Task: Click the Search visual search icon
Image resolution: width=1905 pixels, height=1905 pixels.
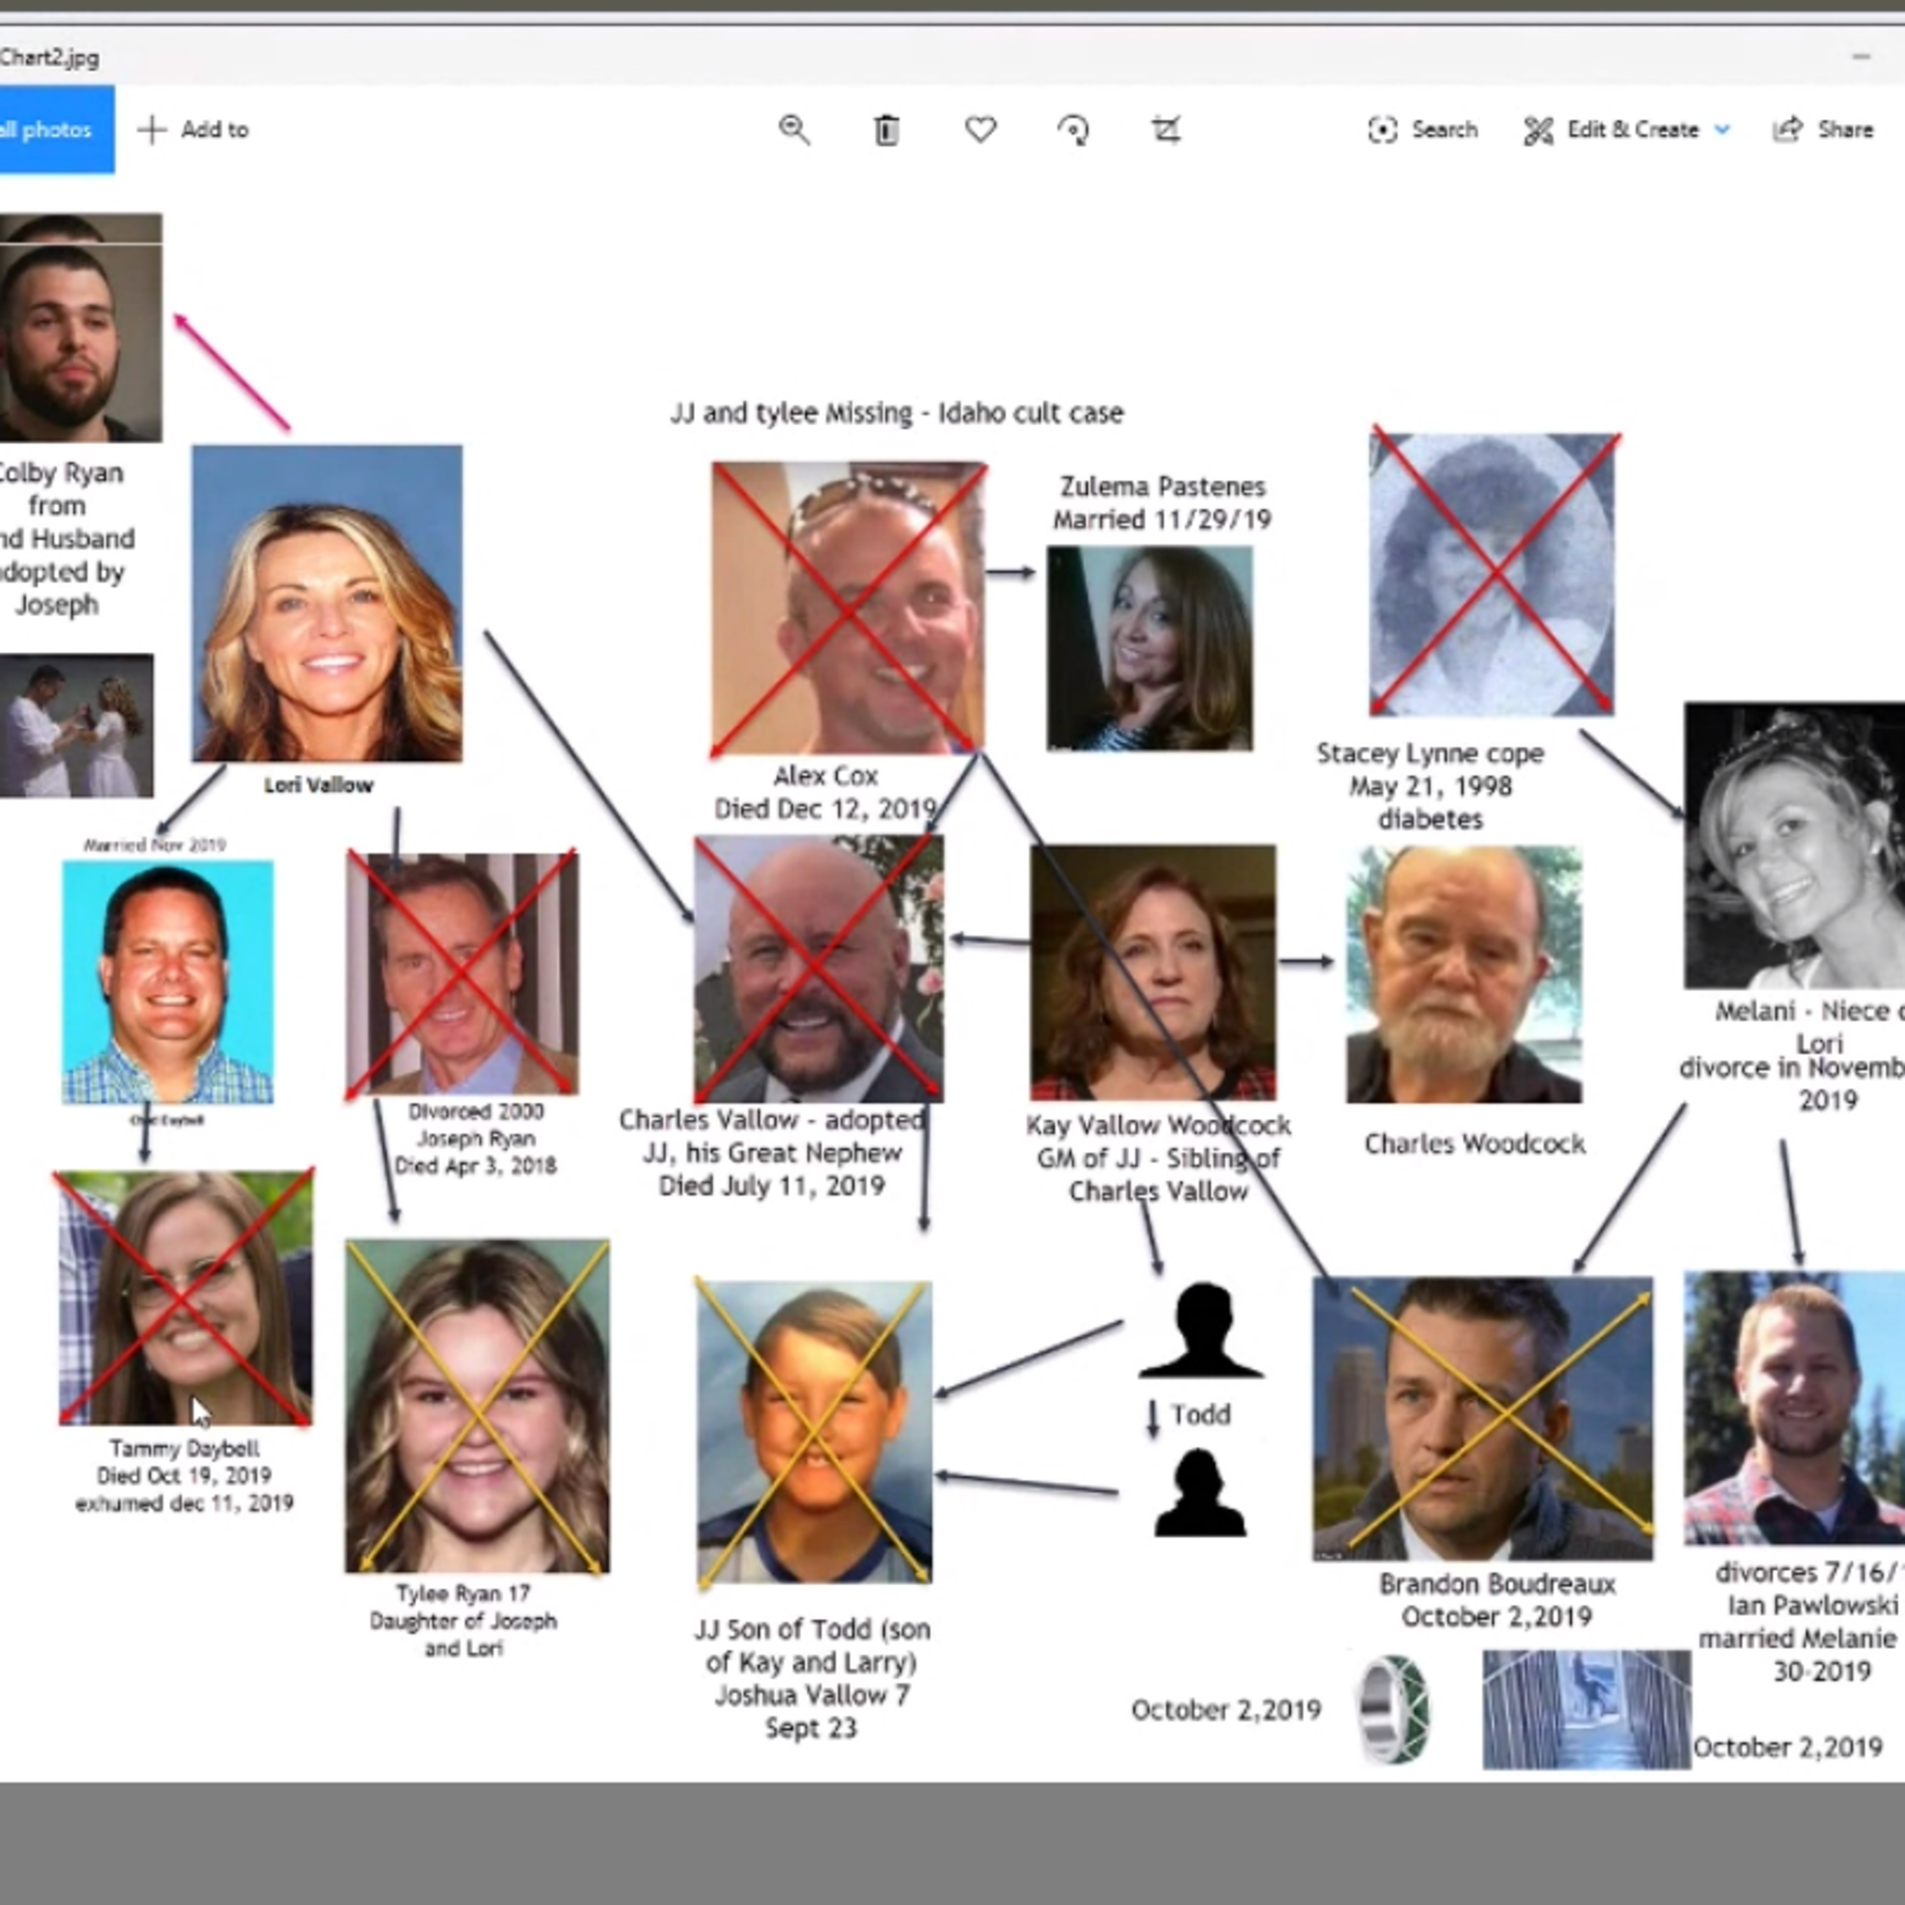Action: pos(1382,129)
